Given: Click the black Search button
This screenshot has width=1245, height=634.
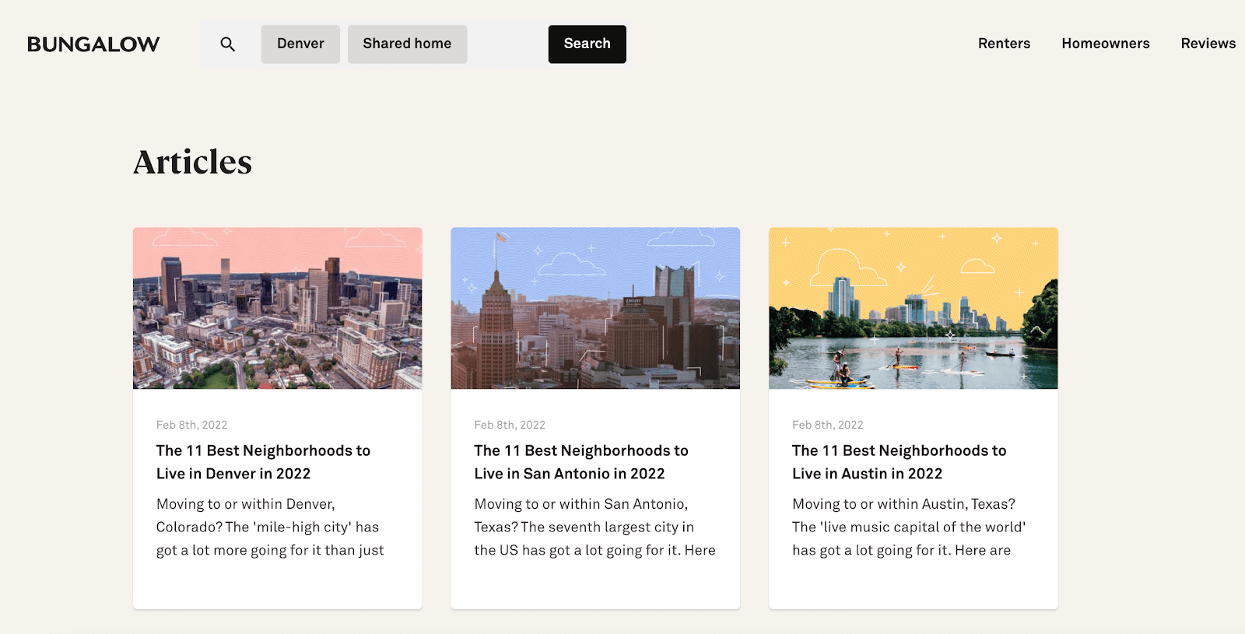Looking at the screenshot, I should (x=587, y=44).
